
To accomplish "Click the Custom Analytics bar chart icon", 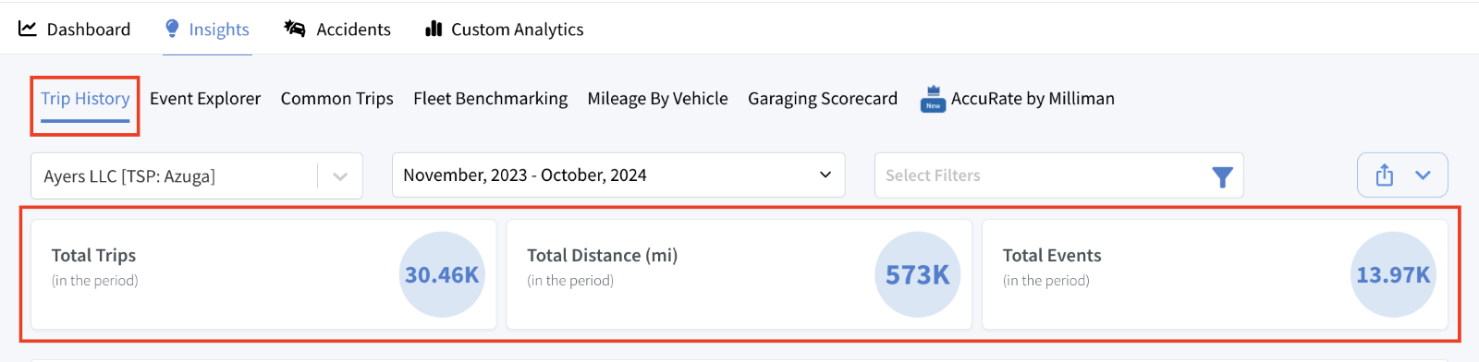I will [x=434, y=29].
